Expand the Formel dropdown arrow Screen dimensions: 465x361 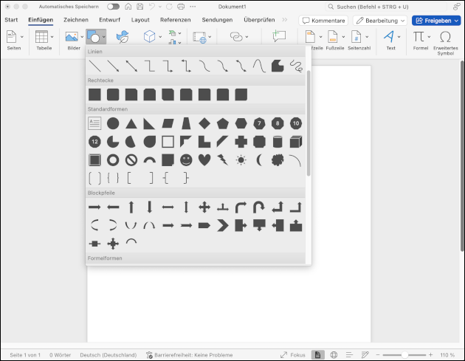429,37
